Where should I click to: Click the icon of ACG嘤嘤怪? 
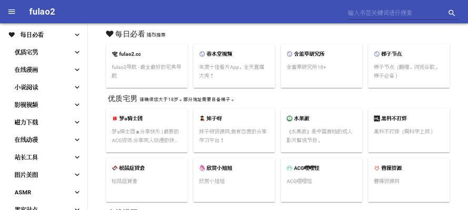(x=289, y=168)
